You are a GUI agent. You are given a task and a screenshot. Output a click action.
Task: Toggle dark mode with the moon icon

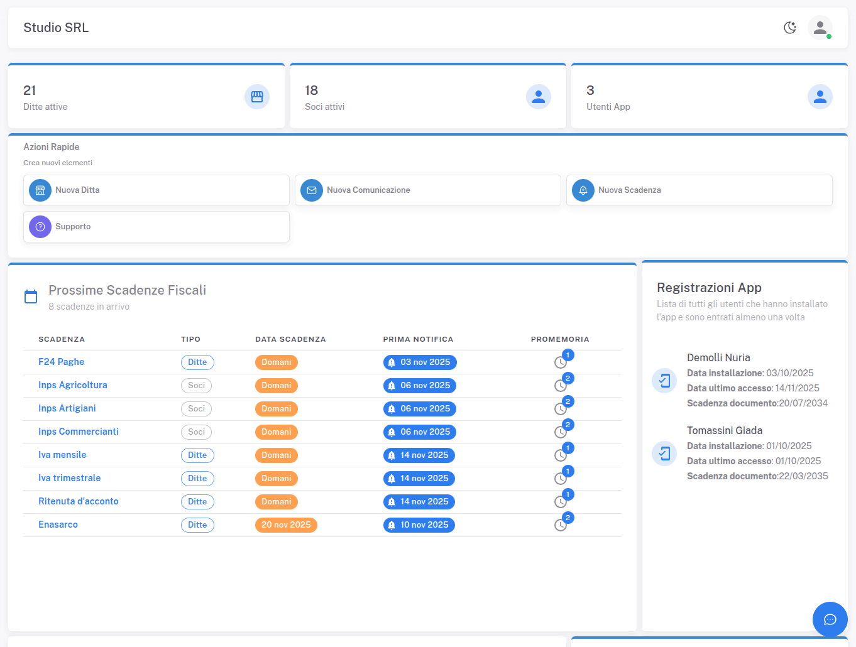tap(790, 28)
